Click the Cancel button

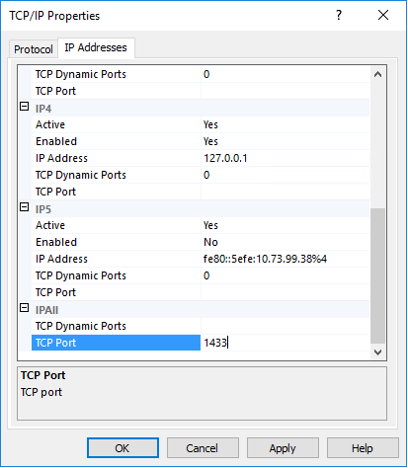(x=203, y=448)
